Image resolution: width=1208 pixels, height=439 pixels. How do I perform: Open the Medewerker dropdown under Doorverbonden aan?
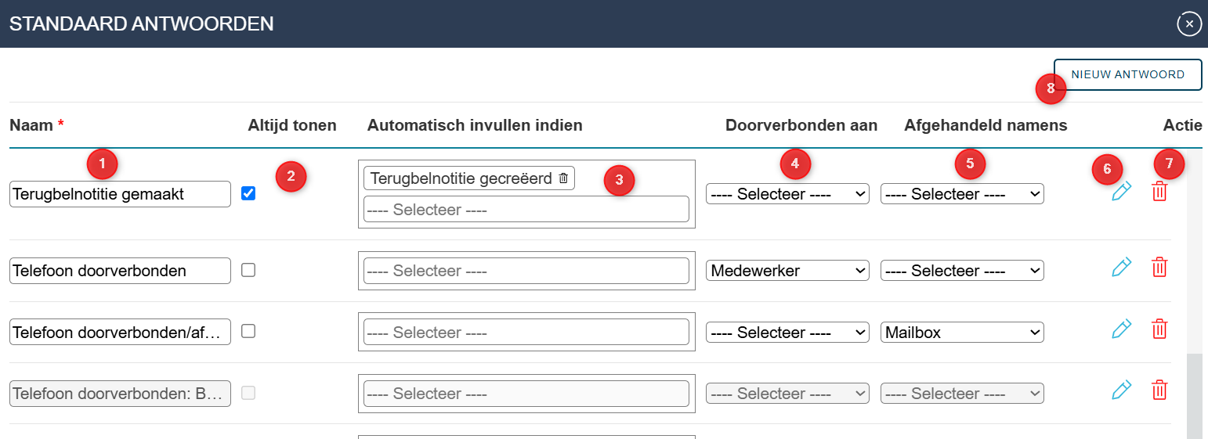point(787,271)
